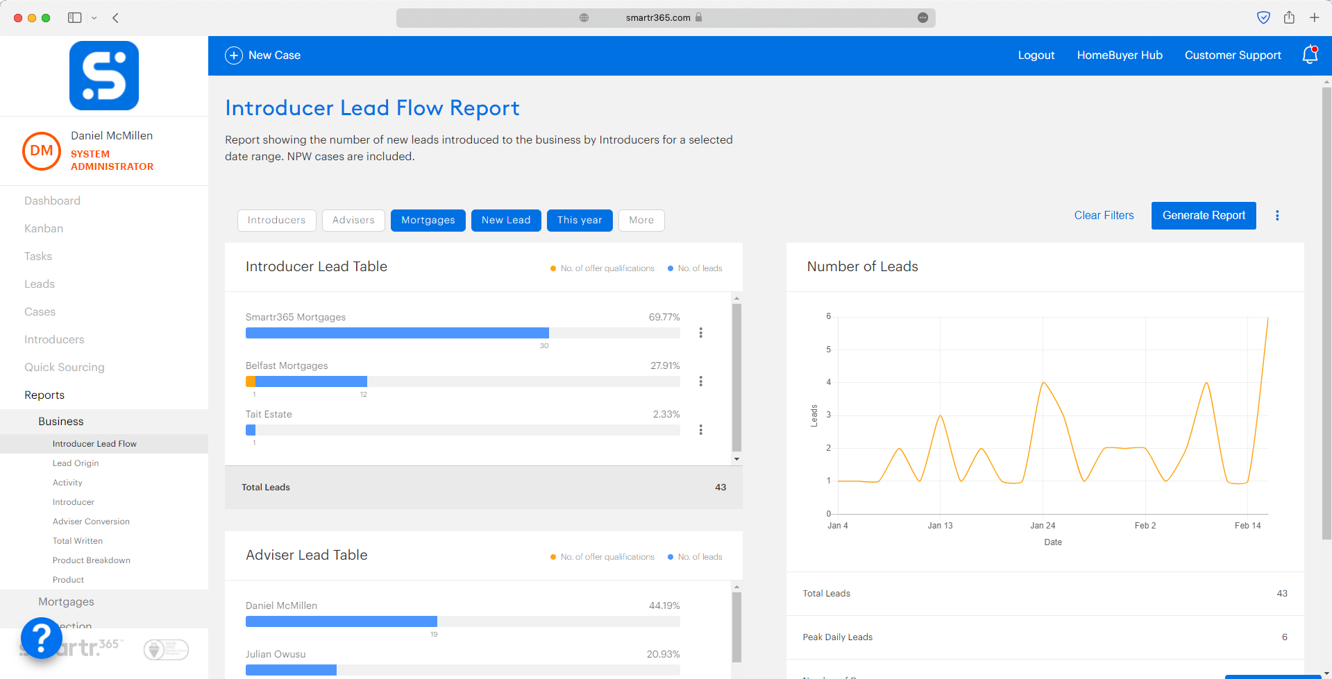Viewport: 1332px width, 679px height.
Task: Open Product Breakdown report
Action: [x=92, y=560]
